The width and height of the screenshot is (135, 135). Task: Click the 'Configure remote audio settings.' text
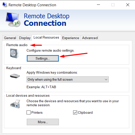point(50,50)
